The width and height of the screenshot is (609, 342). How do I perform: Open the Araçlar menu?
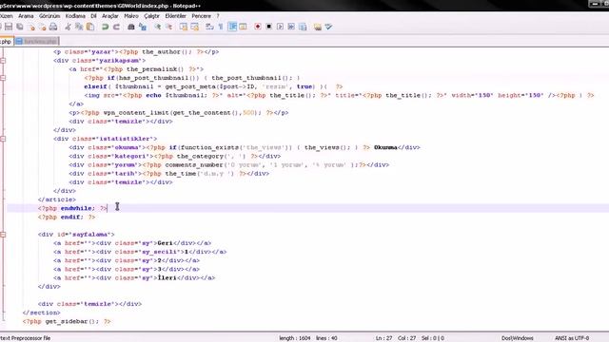point(110,16)
